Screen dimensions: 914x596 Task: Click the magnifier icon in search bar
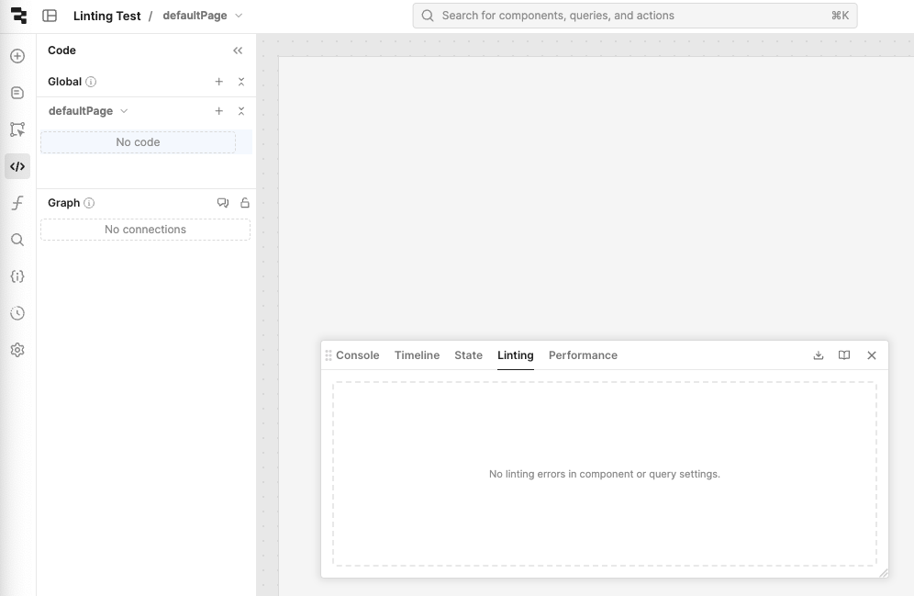click(428, 16)
